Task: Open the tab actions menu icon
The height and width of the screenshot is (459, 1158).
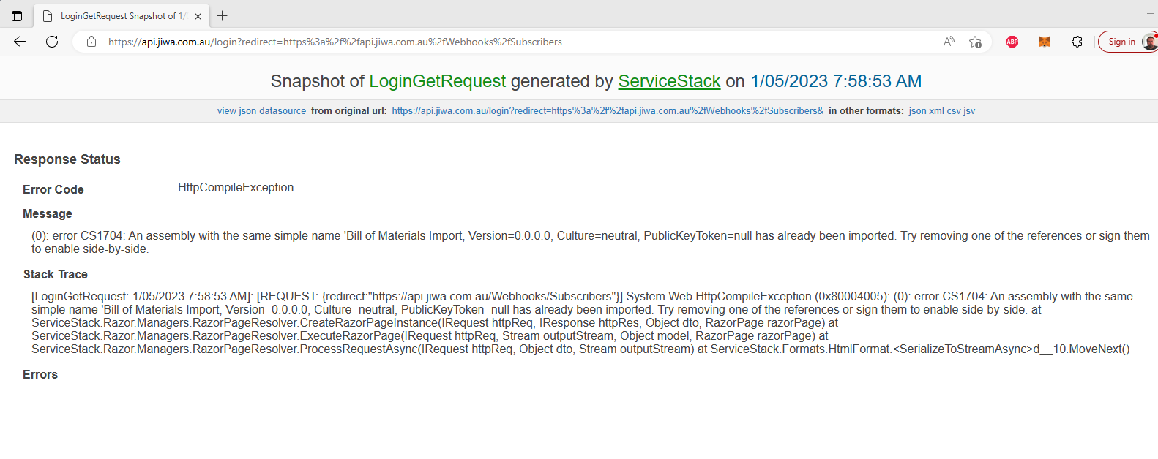Action: point(17,16)
